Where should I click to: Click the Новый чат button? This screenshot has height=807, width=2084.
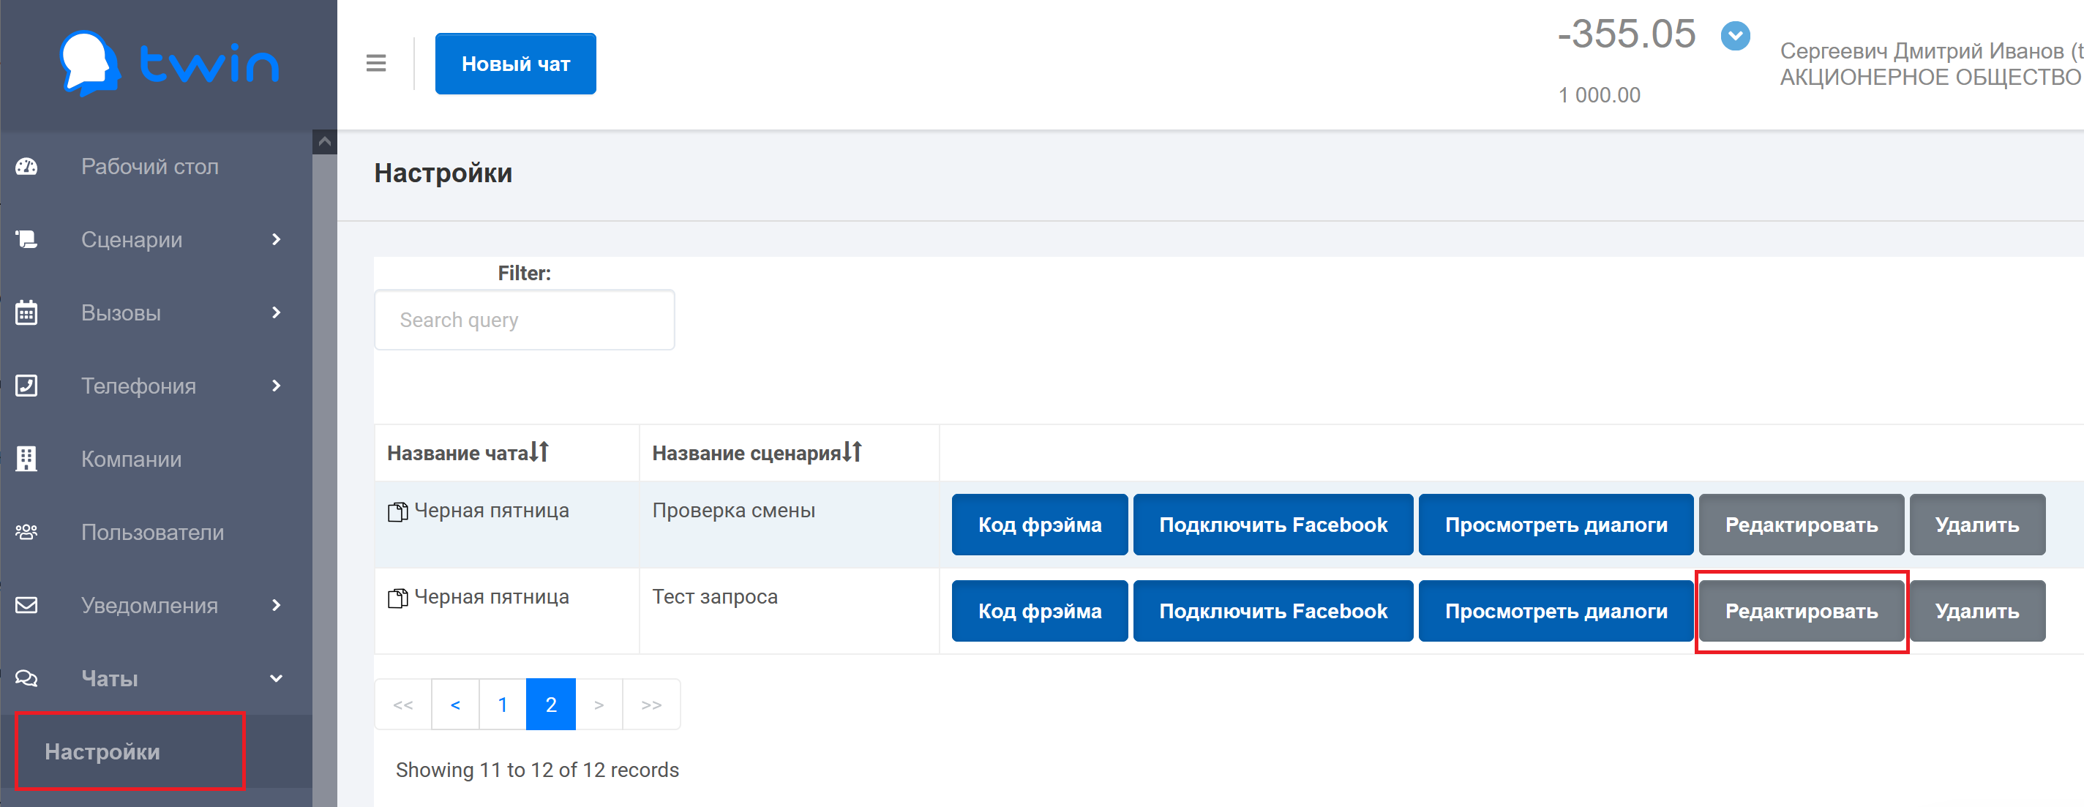pyautogui.click(x=515, y=64)
